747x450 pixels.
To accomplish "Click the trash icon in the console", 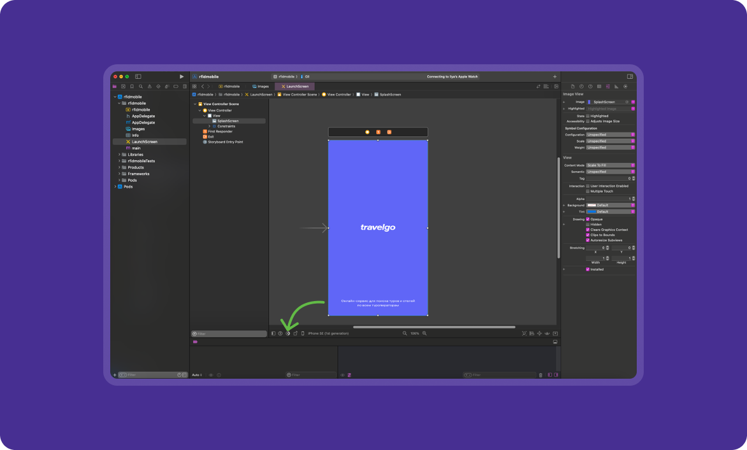I will (x=540, y=375).
